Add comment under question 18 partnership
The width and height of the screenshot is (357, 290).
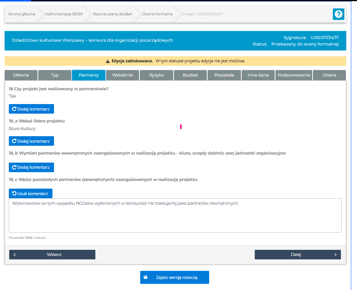click(31, 109)
